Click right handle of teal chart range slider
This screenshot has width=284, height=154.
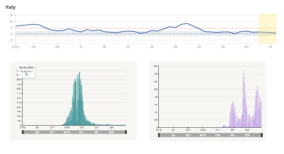click(126, 132)
